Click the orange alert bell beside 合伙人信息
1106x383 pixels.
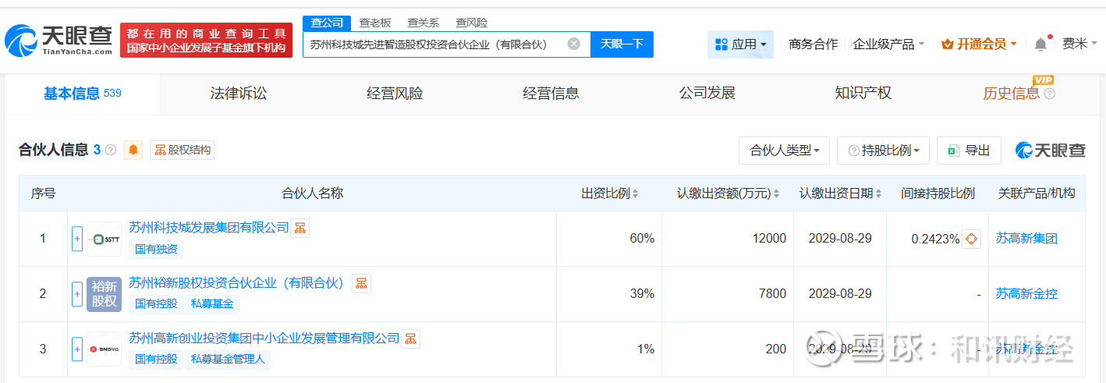coord(133,150)
